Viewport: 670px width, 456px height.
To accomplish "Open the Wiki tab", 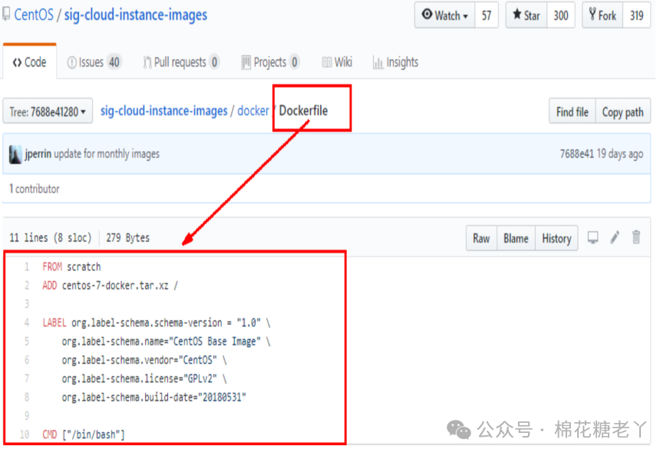I will (337, 62).
